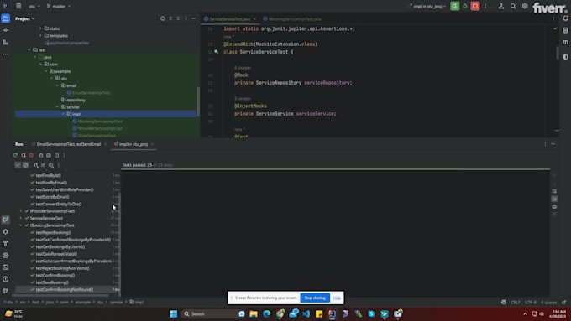Rerun failed tests in Run panel

click(x=24, y=155)
